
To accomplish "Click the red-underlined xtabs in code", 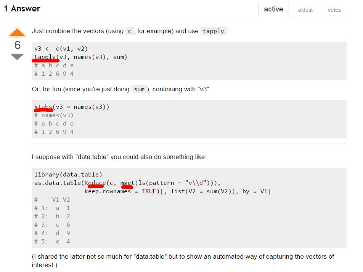I will [x=43, y=107].
